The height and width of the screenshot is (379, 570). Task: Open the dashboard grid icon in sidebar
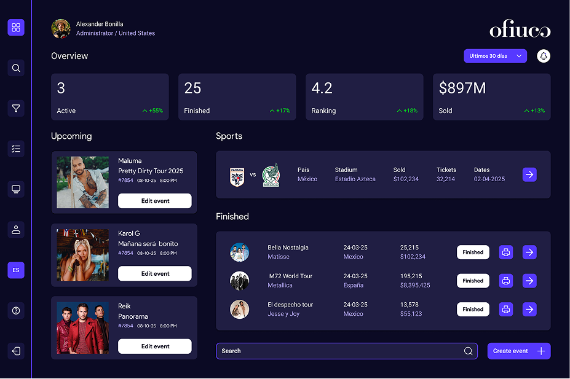point(16,28)
